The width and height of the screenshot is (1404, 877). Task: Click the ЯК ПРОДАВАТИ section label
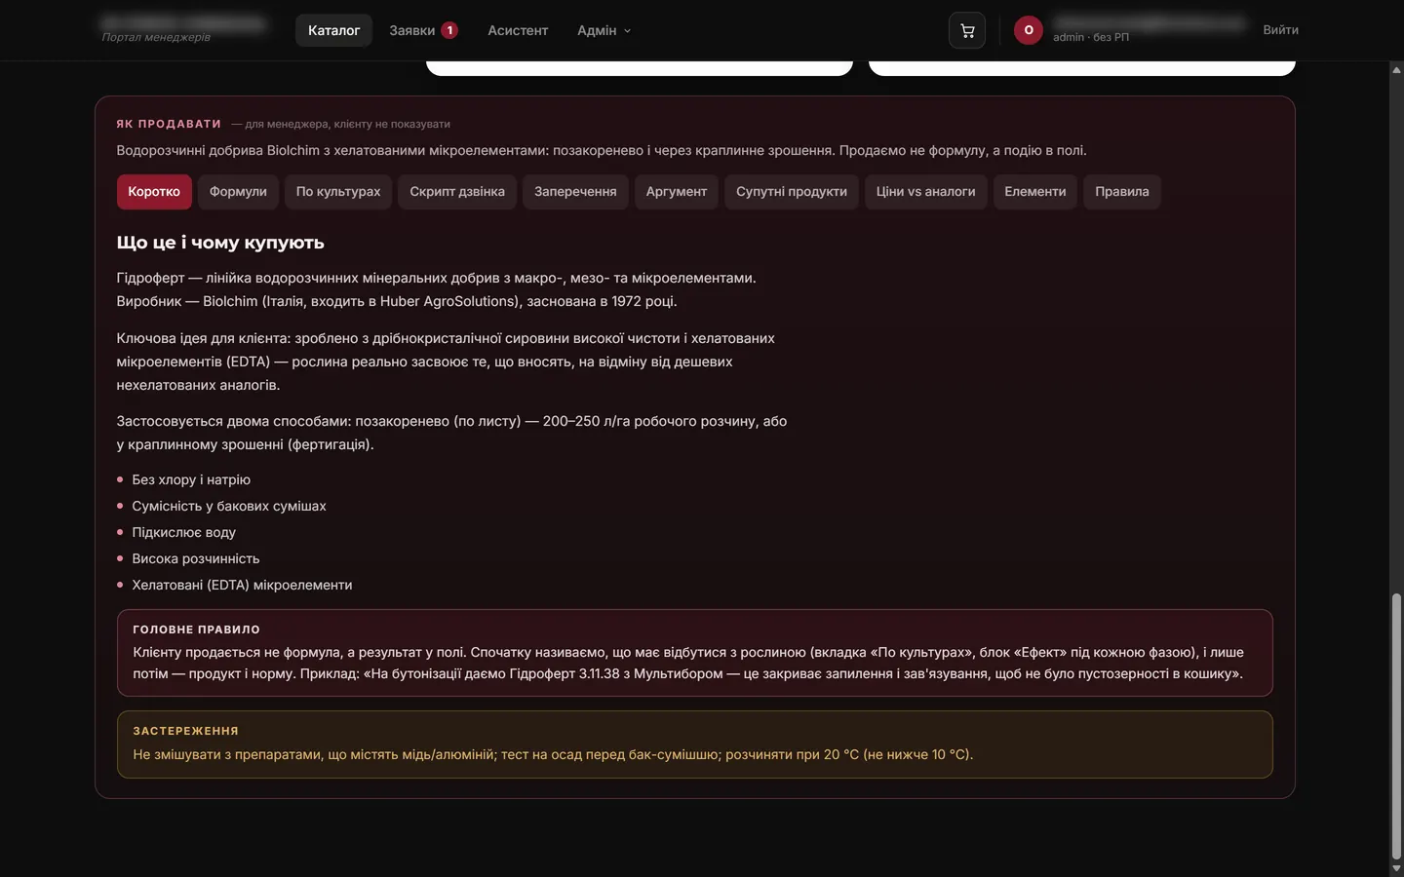point(169,124)
